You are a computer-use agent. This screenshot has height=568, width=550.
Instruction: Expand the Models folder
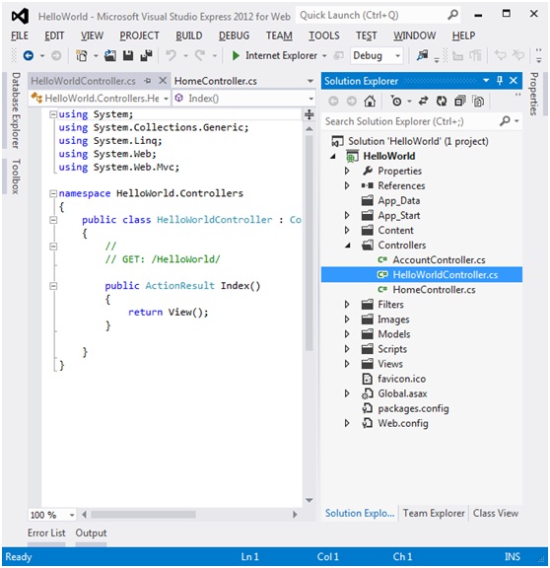click(347, 334)
